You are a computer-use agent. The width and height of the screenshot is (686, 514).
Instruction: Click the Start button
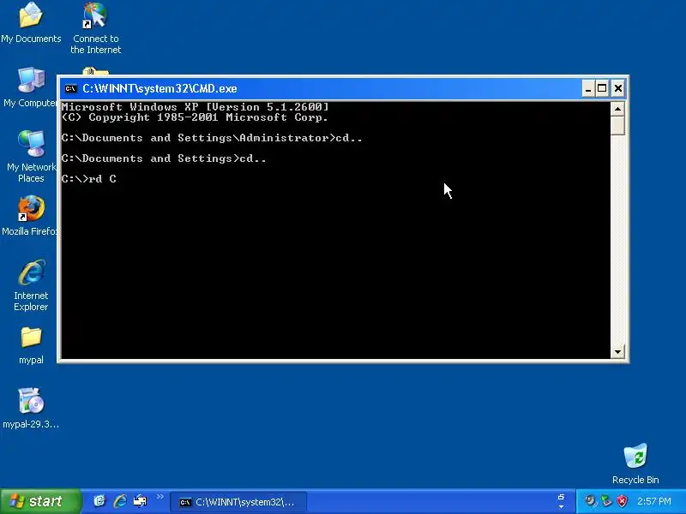point(40,501)
